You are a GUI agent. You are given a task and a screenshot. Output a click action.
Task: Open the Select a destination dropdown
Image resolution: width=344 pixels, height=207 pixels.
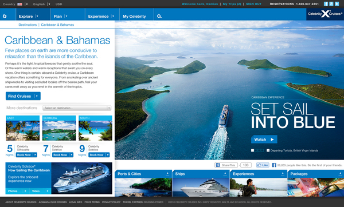pyautogui.click(x=77, y=108)
